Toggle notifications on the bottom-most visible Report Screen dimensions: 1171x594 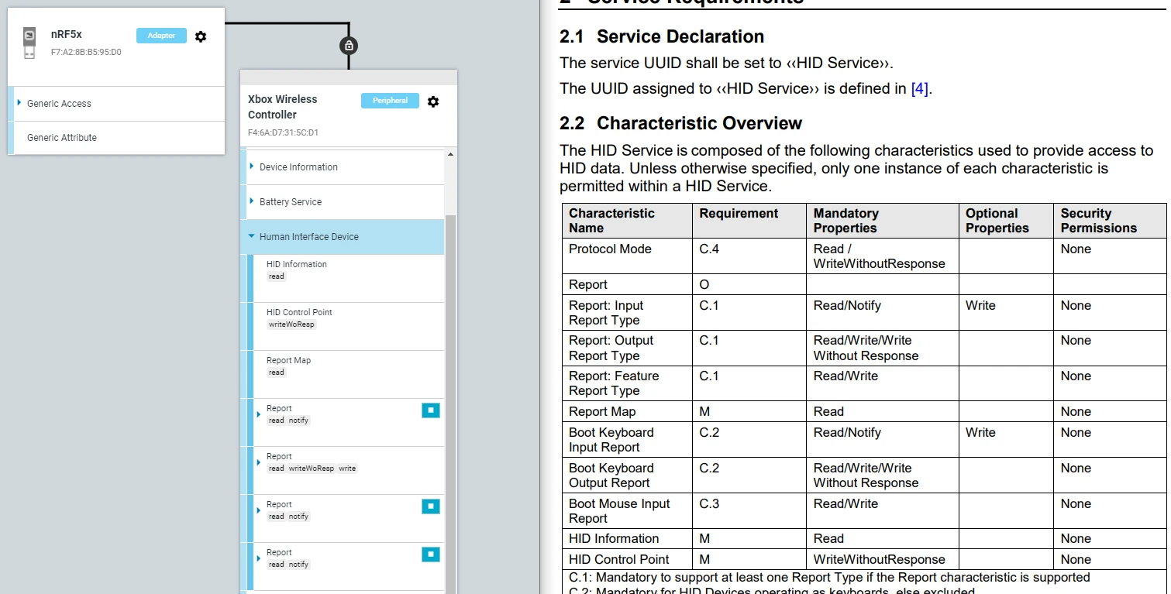[431, 555]
